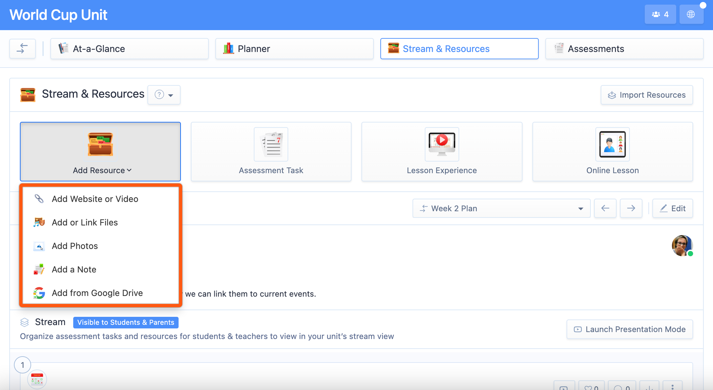Screen dimensions: 713x390
Task: Click the Import Resources button
Action: [646, 95]
